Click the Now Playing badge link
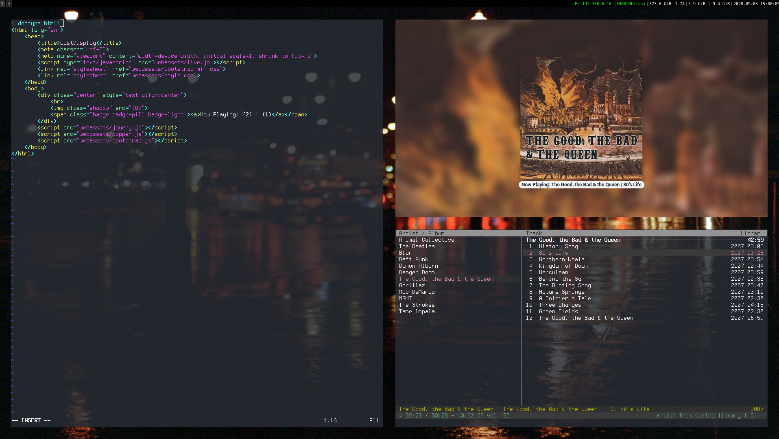 tap(581, 185)
